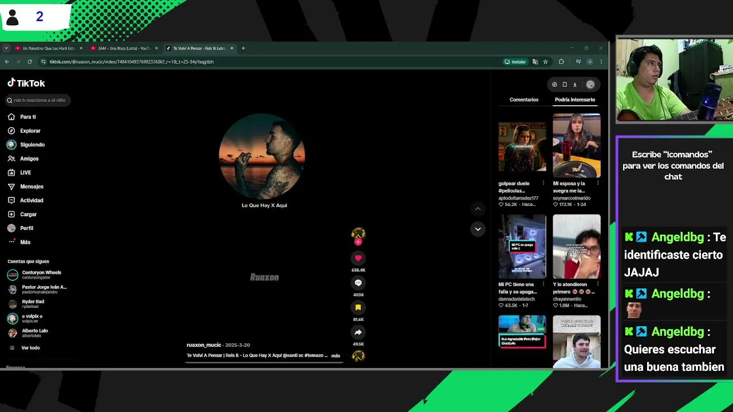
Task: Go to previous video up chevron
Action: pyautogui.click(x=478, y=209)
